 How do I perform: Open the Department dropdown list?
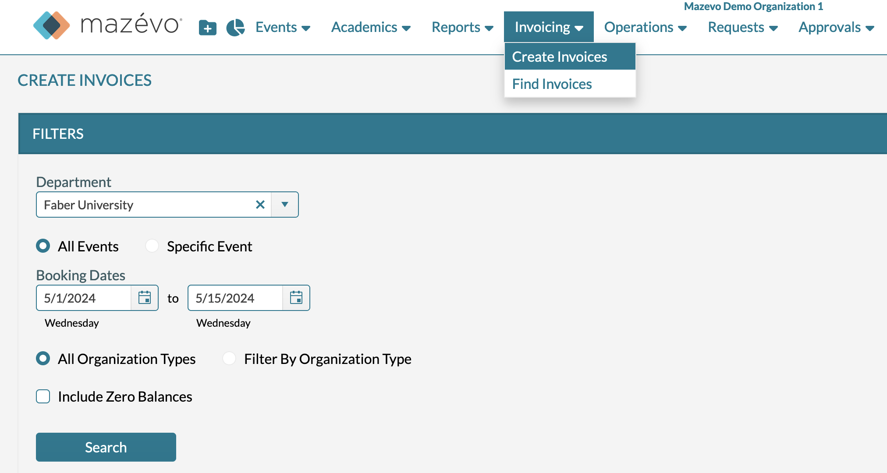pos(285,205)
